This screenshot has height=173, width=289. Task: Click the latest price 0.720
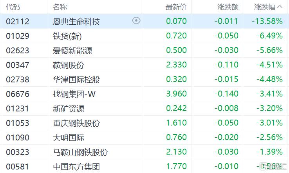click(x=176, y=36)
